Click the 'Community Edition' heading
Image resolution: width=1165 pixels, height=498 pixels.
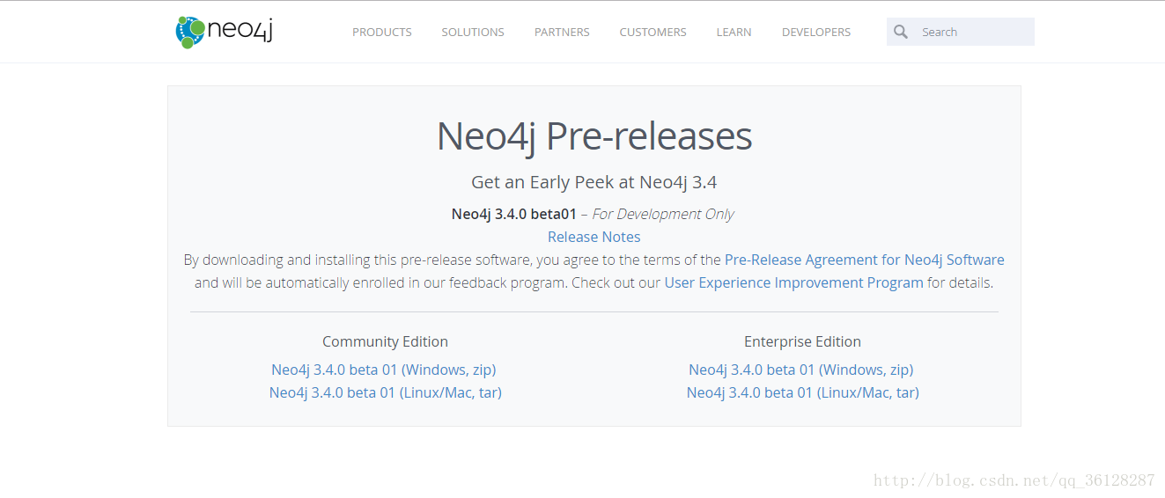click(385, 341)
